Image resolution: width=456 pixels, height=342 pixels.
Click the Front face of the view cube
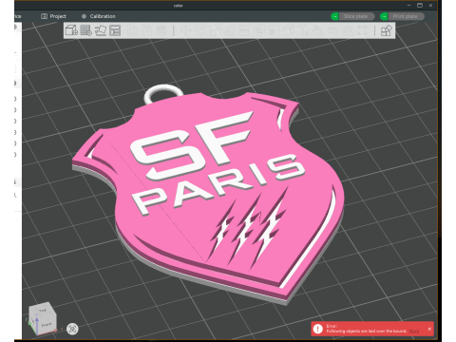[x=47, y=325]
